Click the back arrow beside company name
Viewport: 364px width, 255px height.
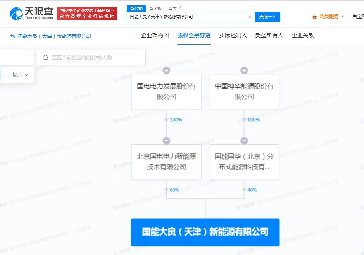tap(12, 36)
